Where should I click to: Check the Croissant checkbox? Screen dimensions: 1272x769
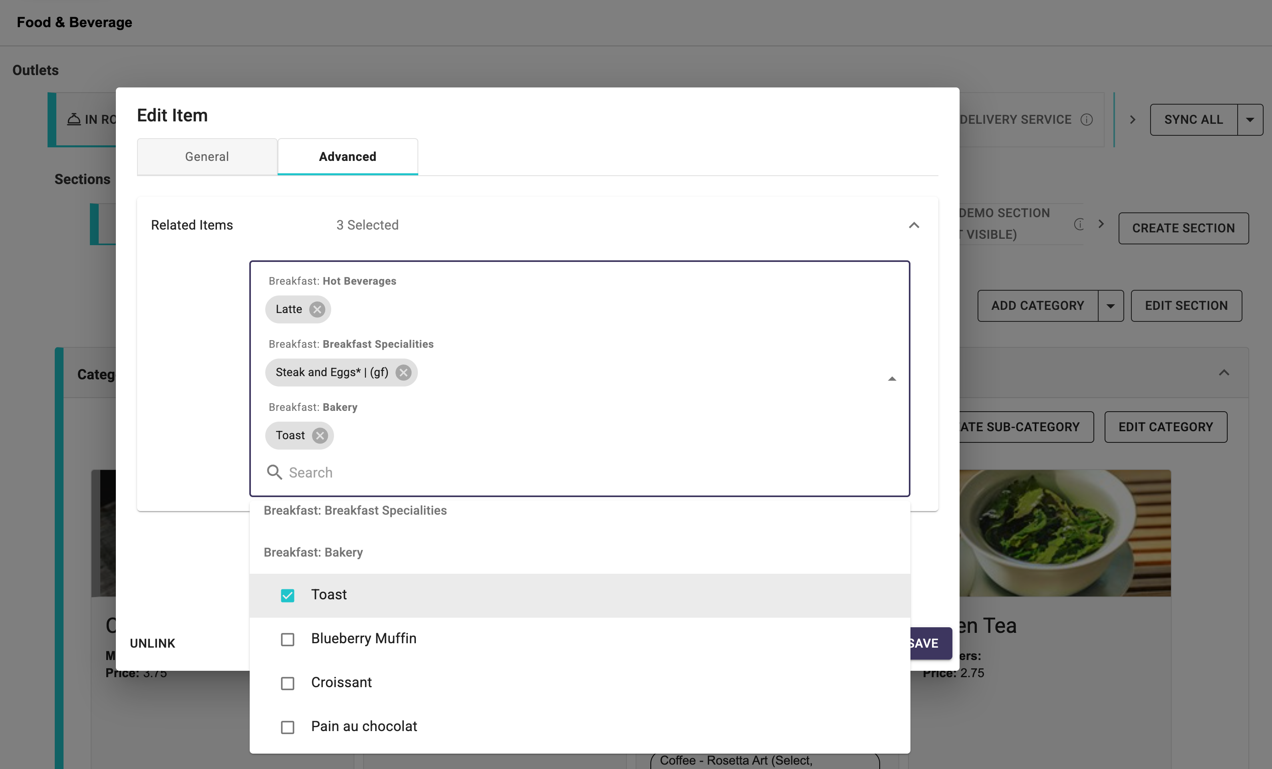(288, 683)
